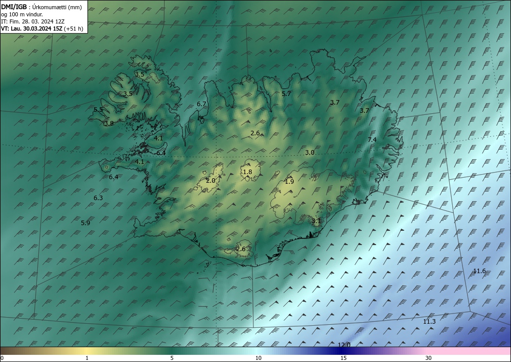Click the colorbar tick label 10
Image resolution: width=511 pixels, height=362 pixels.
coord(258,358)
